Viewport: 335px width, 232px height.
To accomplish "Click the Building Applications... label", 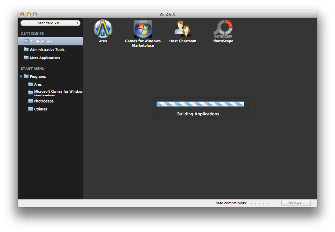I will tap(200, 114).
